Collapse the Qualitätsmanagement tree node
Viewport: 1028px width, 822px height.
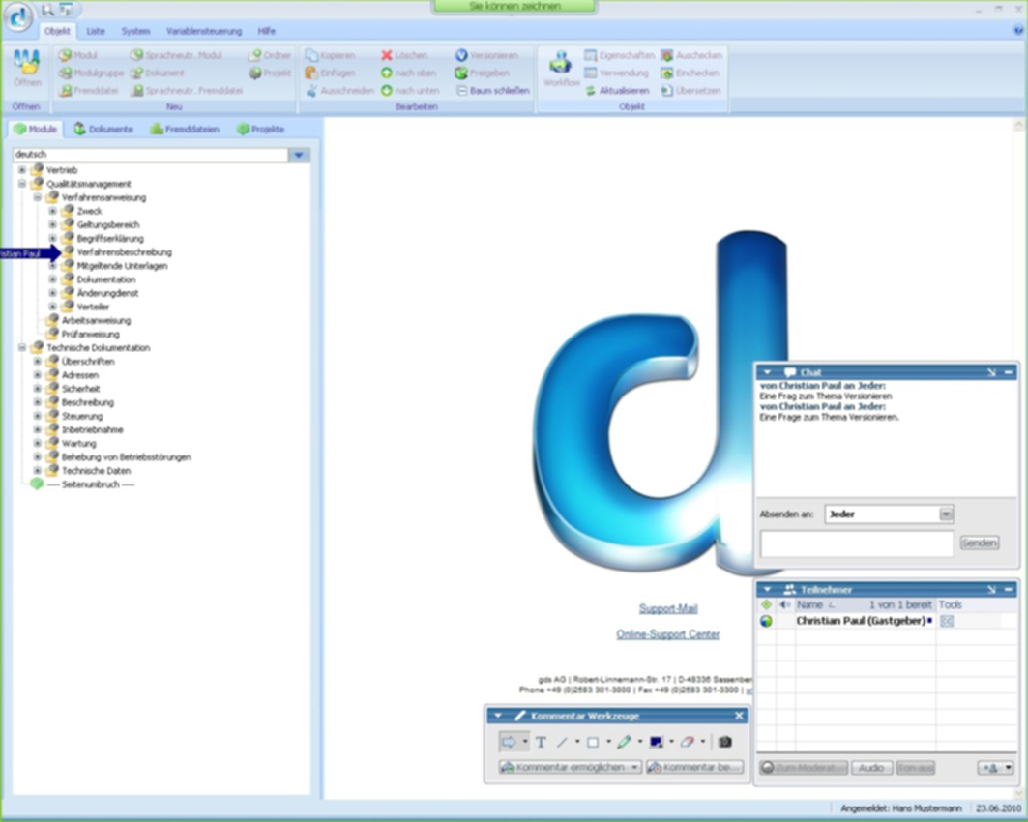click(22, 184)
